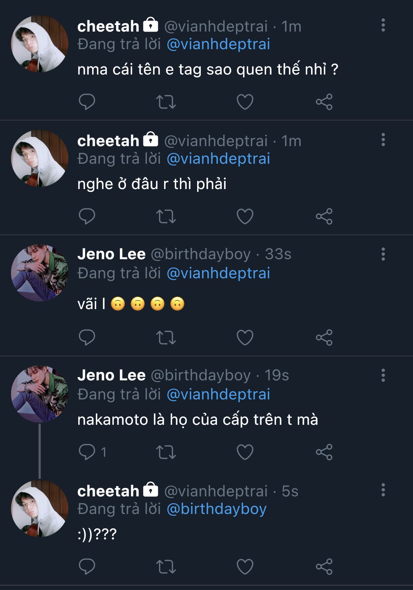Open replies on the nakamoto tweet

(87, 452)
